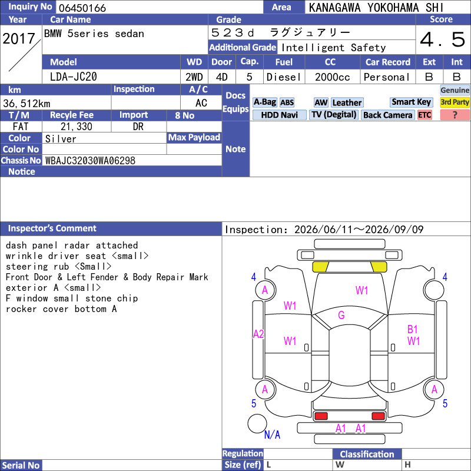
Task: Click the B grade under Int
Action: tap(457, 77)
